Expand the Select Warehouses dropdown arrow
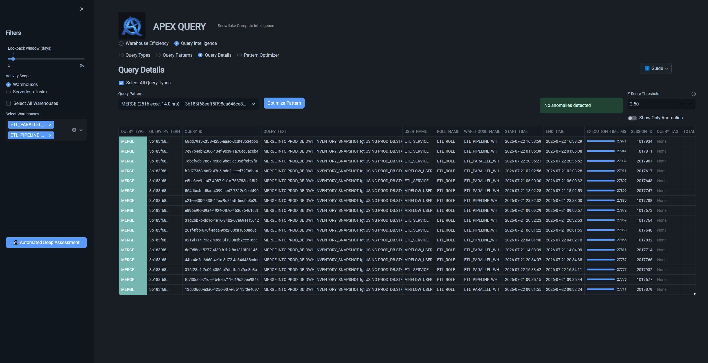Image resolution: width=708 pixels, height=363 pixels. coord(81,130)
